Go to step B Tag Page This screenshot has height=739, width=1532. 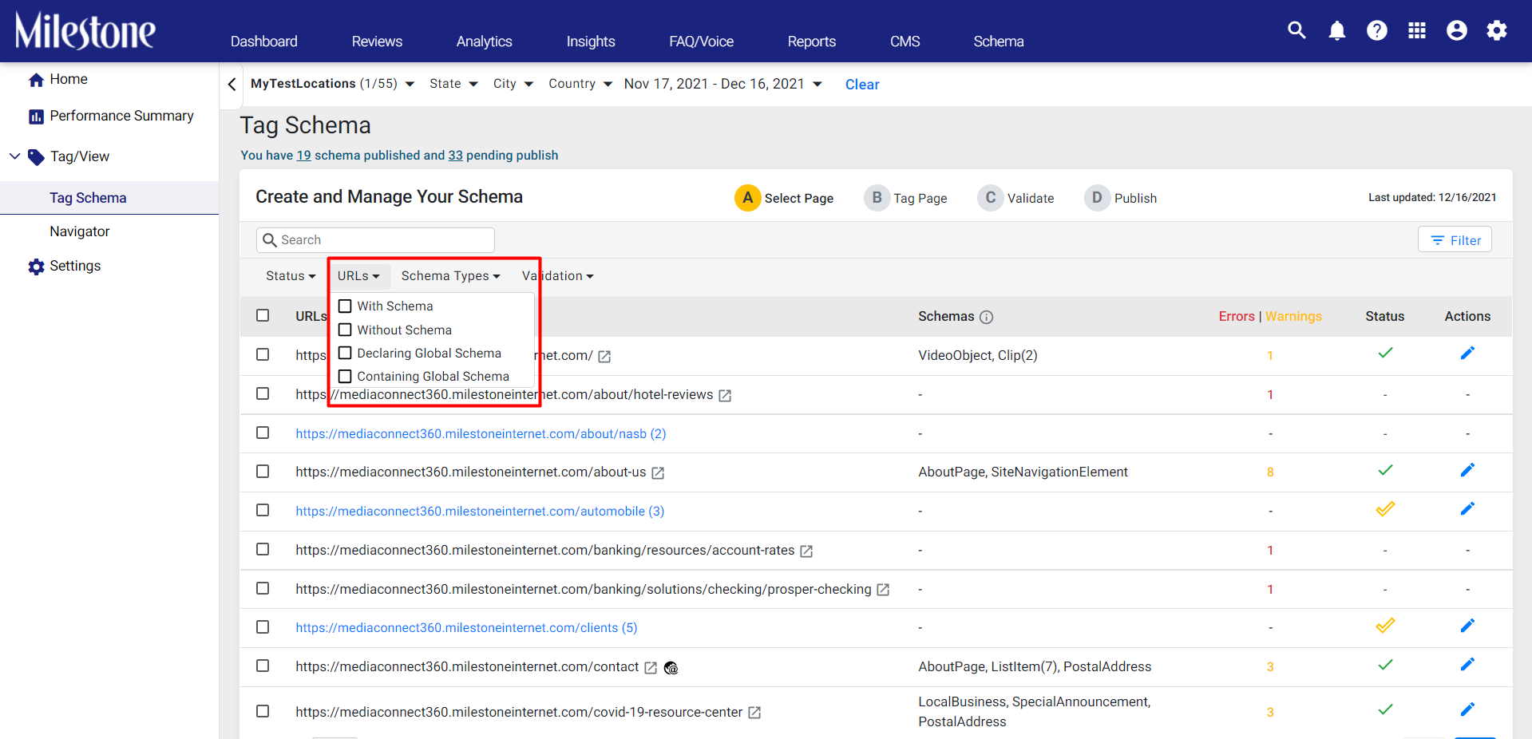906,198
